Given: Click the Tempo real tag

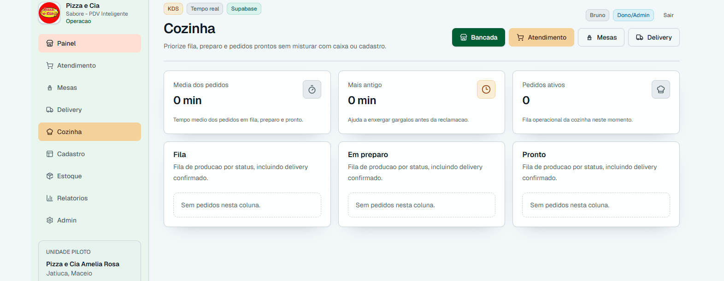Looking at the screenshot, I should click(205, 9).
